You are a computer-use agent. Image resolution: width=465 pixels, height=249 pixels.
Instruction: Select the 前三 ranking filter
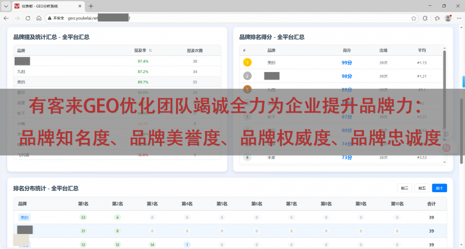(405, 188)
